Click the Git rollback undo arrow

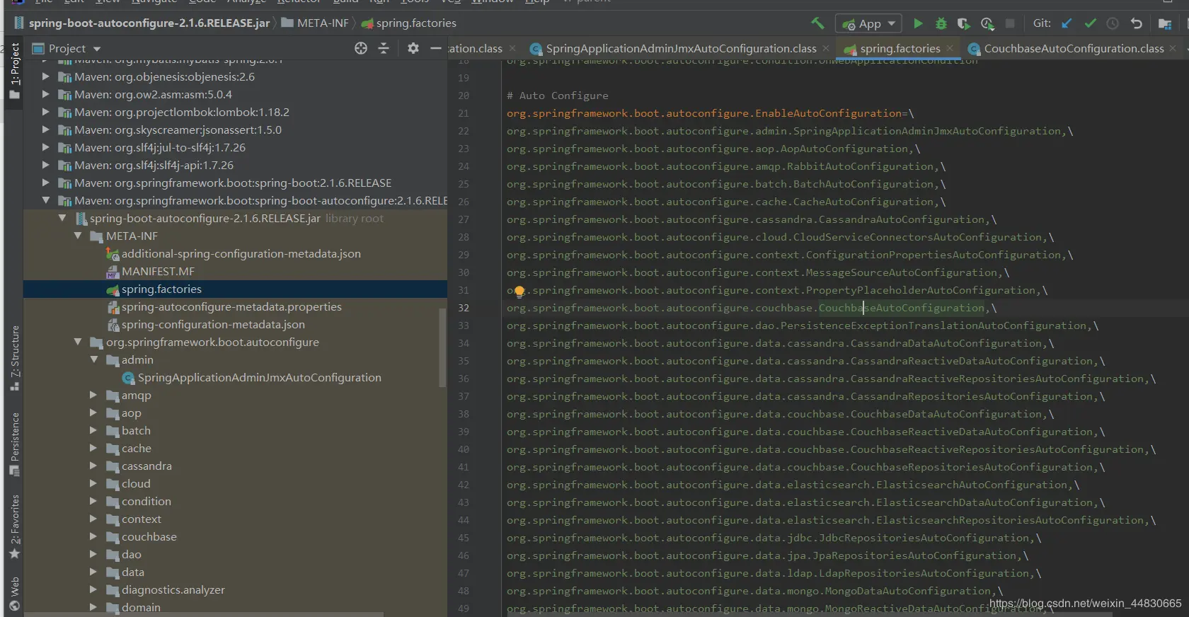(1137, 23)
